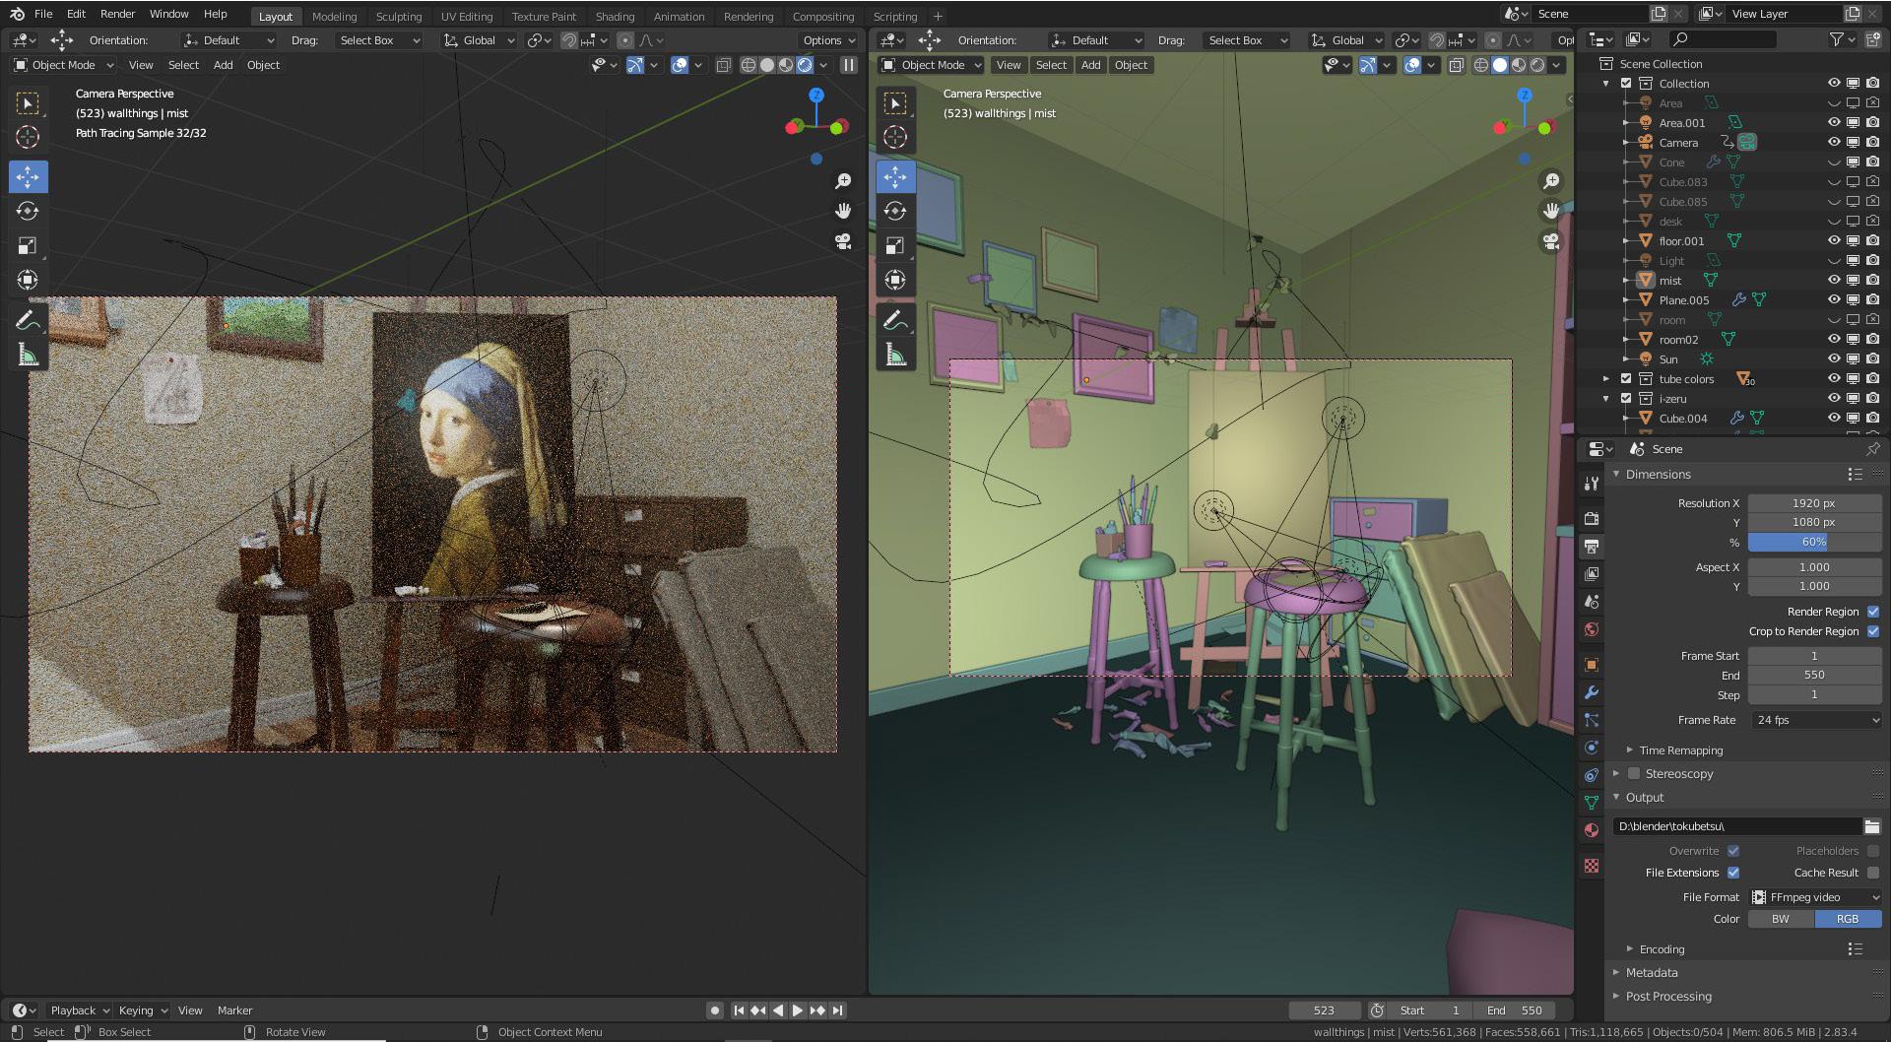Select the Annotate tool in right viewport
Viewport: 1891px width, 1042px height.
(894, 320)
